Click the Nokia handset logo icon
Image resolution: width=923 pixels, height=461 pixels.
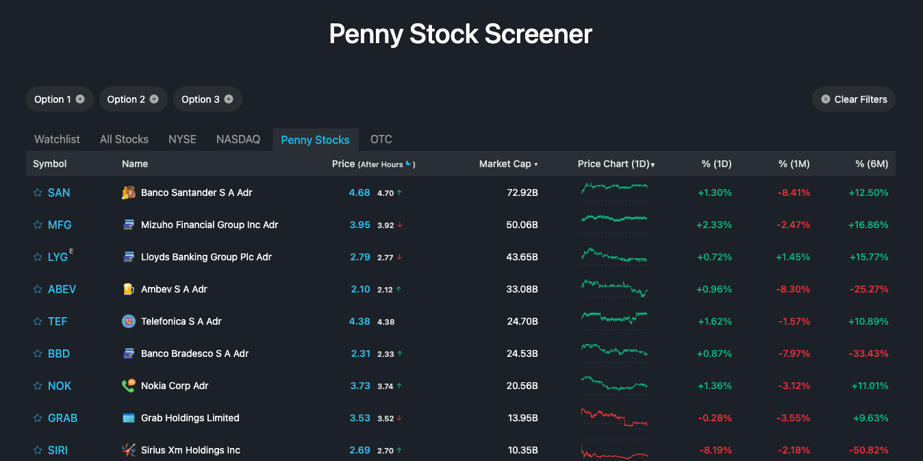[128, 385]
